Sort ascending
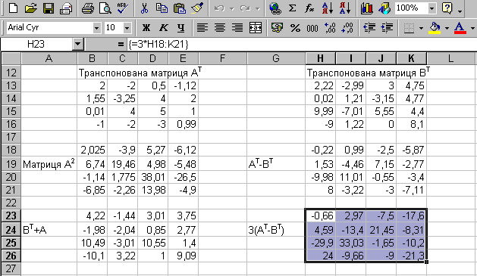The width and height of the screenshot is (477, 276). (x=328, y=8)
